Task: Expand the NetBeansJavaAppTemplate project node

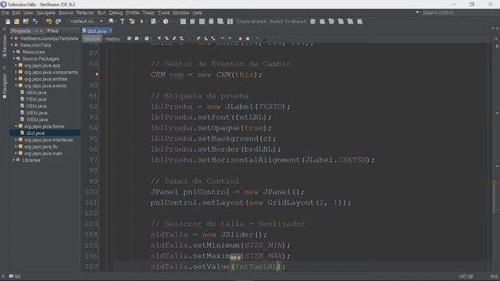Action: pyautogui.click(x=12, y=38)
